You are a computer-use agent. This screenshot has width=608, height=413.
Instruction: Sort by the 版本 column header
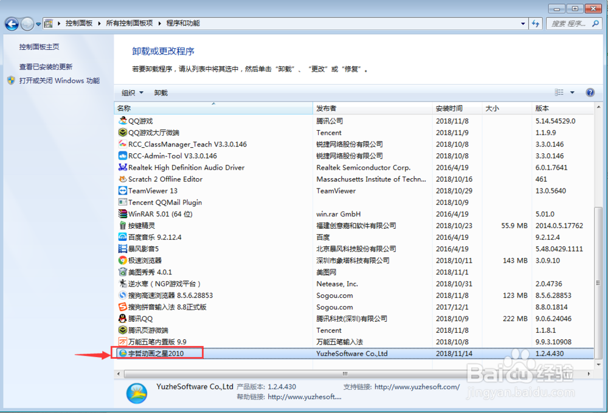(562, 108)
